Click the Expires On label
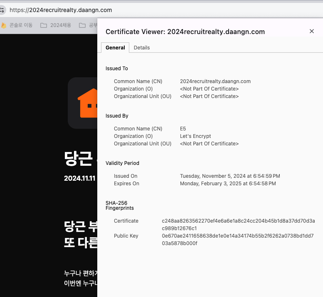This screenshot has height=297, width=323. point(126,183)
